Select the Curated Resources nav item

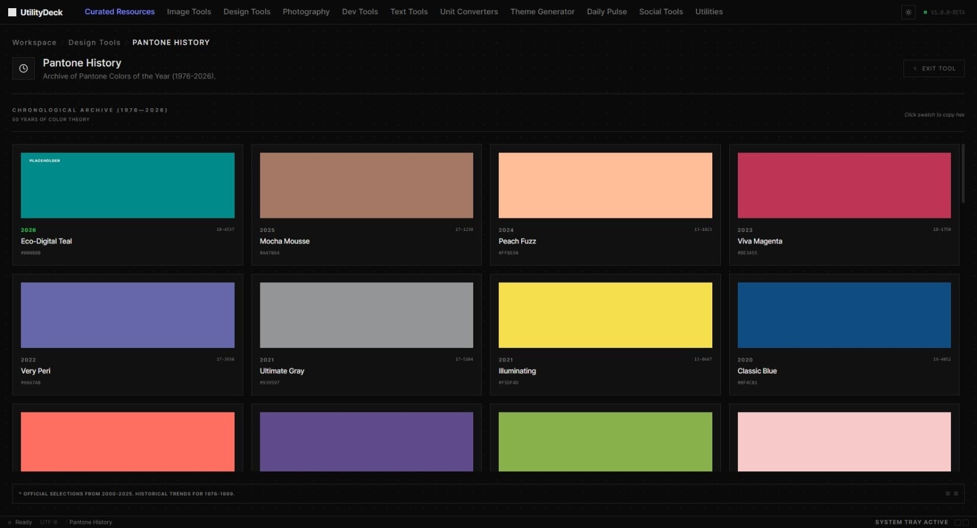coord(119,11)
